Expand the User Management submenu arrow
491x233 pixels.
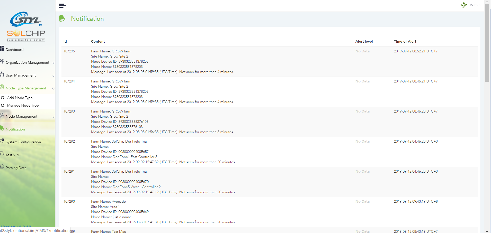point(53,76)
